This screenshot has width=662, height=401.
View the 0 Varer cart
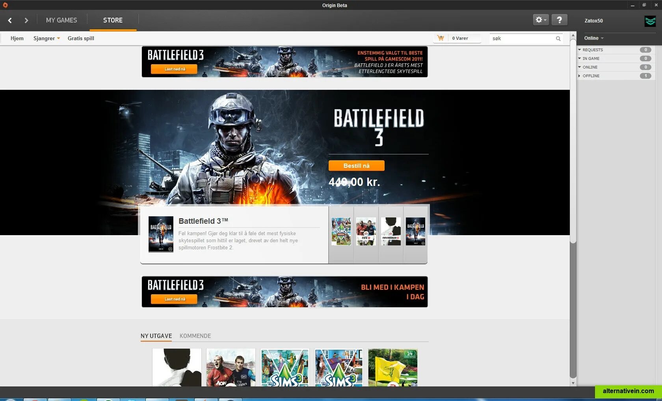click(x=460, y=38)
